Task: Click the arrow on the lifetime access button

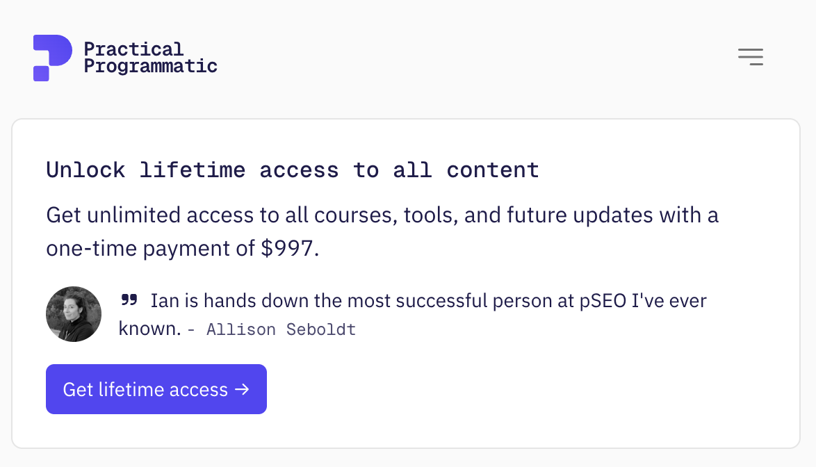Action: (x=242, y=389)
